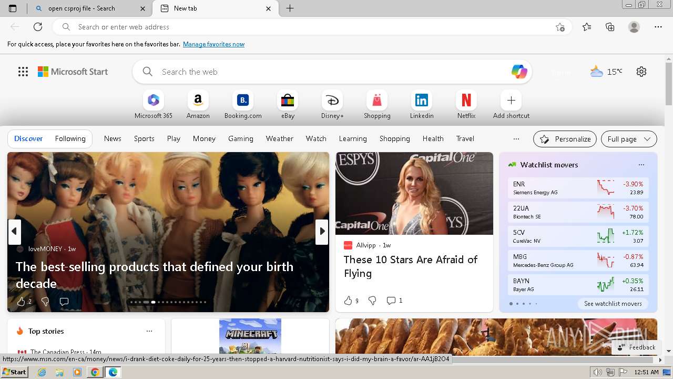Open the Travel category
Image resolution: width=673 pixels, height=379 pixels.
coord(465,138)
